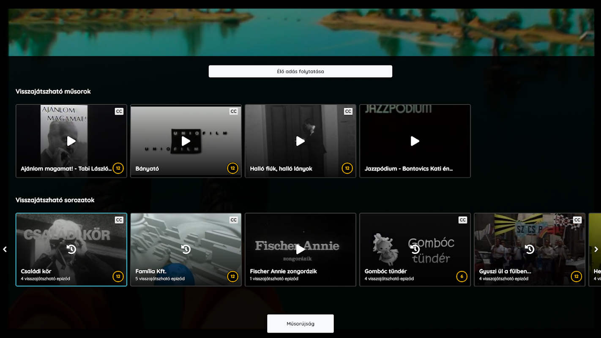
Task: Click age rating 12 on Gyuszi ül a fülben
Action: tap(576, 277)
